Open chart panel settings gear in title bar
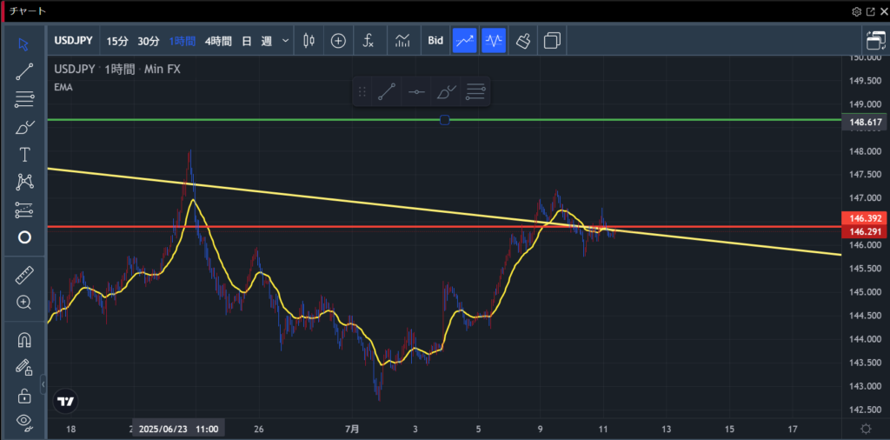890x440 pixels. click(x=857, y=11)
